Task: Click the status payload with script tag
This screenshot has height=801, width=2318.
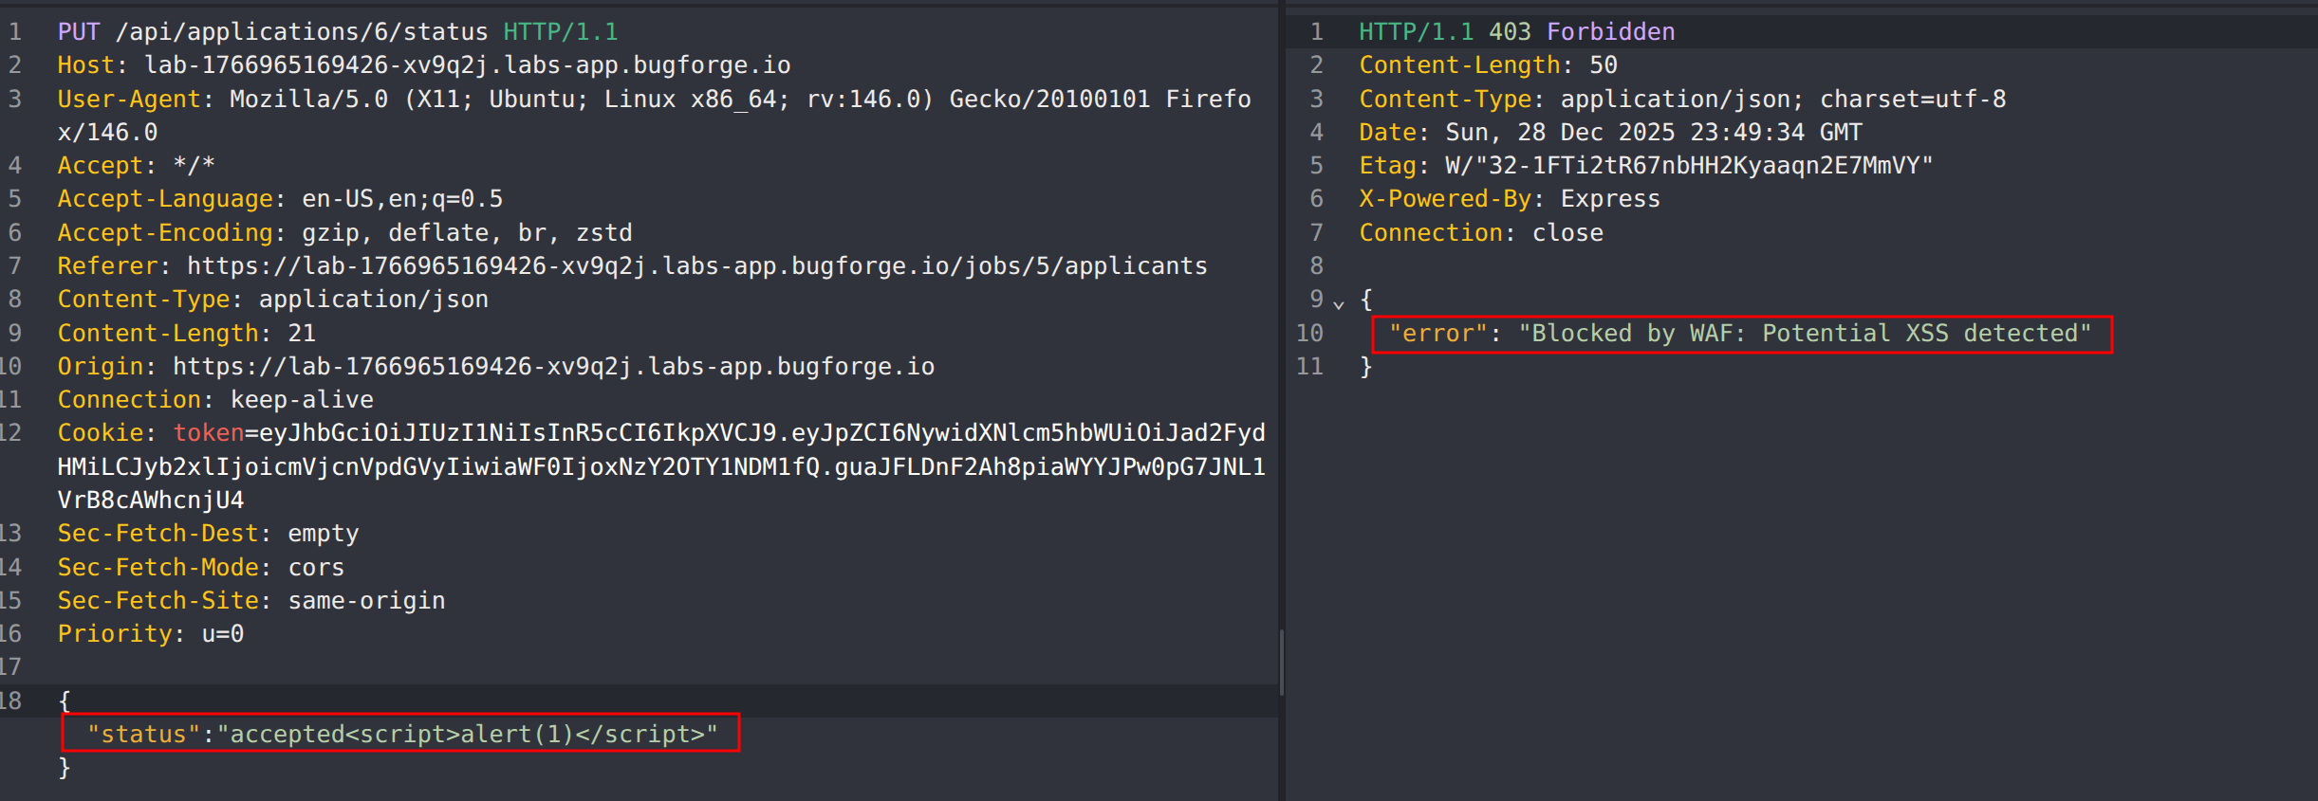Action: coord(401,735)
